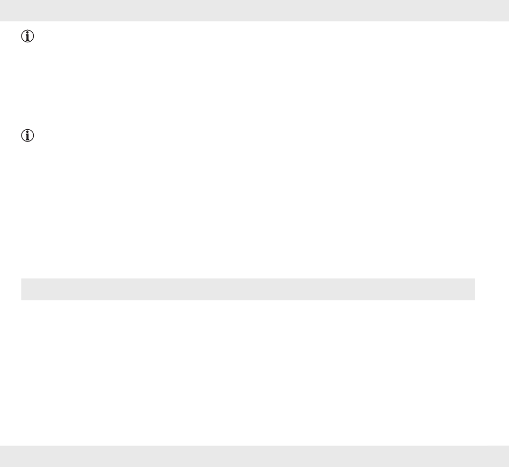Select the gray section heading band

click(248, 289)
